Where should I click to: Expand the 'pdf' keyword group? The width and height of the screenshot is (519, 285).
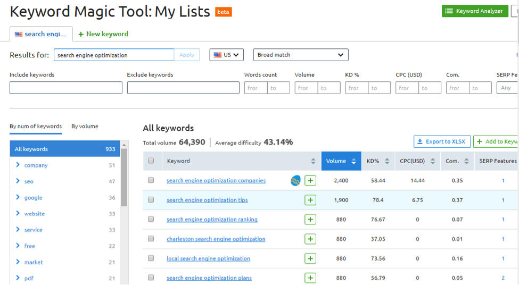(18, 278)
